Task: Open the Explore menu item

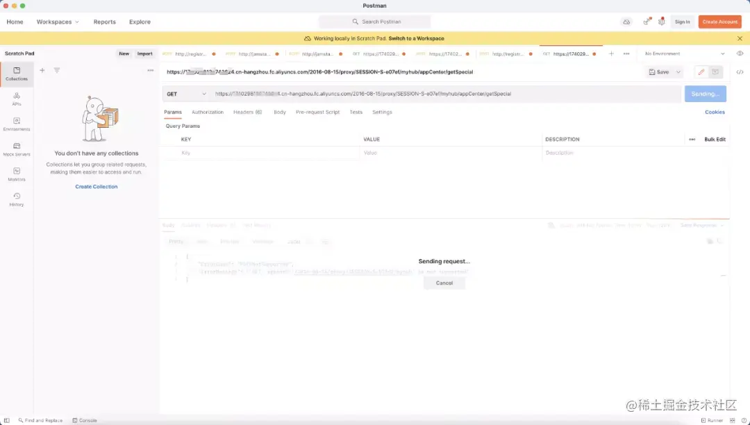Action: [140, 22]
